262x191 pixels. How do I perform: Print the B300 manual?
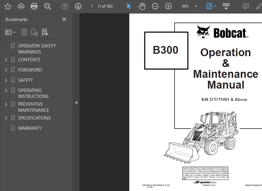point(34,6)
